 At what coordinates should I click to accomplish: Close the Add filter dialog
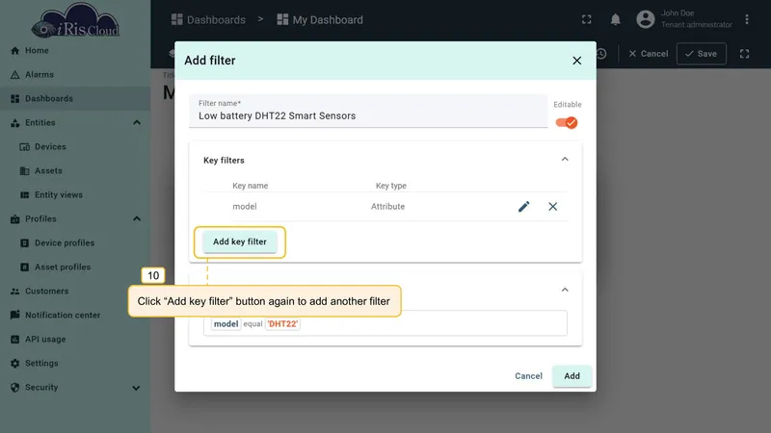(576, 61)
